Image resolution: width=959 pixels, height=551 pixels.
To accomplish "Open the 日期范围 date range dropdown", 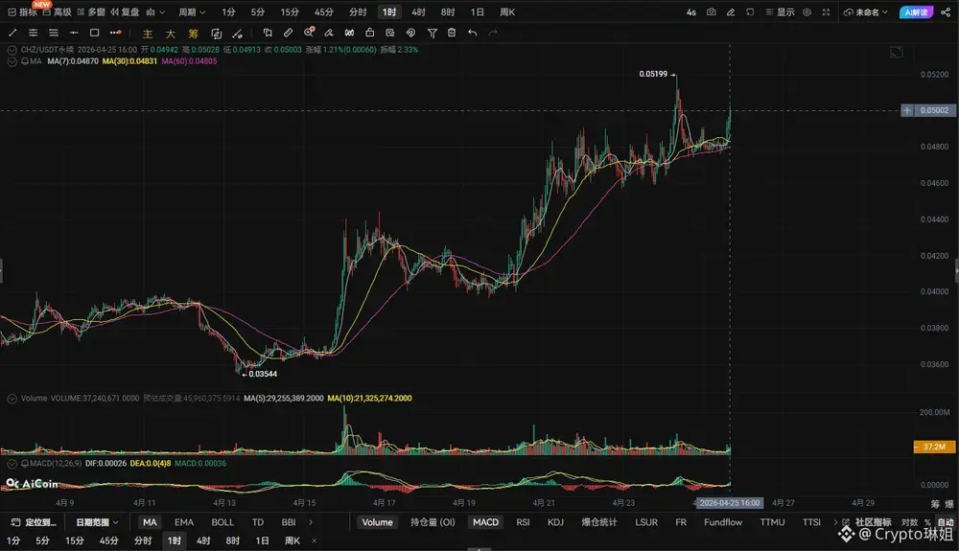I will point(97,522).
